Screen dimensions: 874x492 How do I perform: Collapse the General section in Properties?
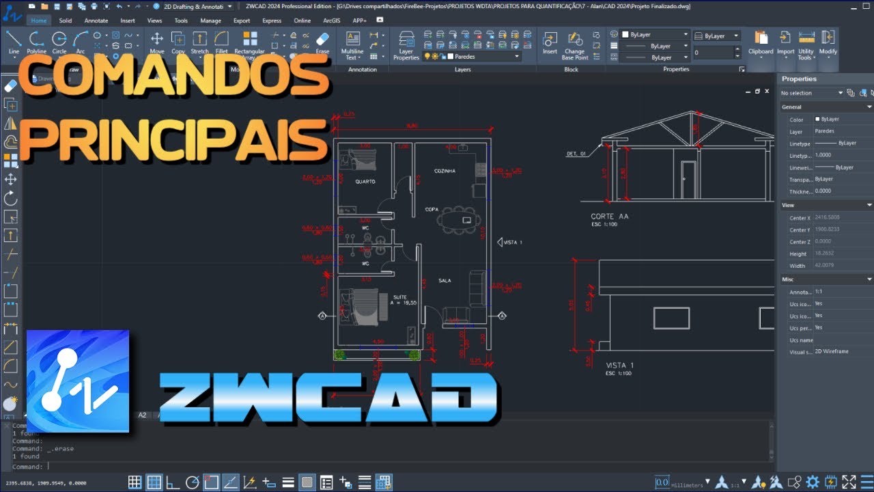[x=869, y=107]
